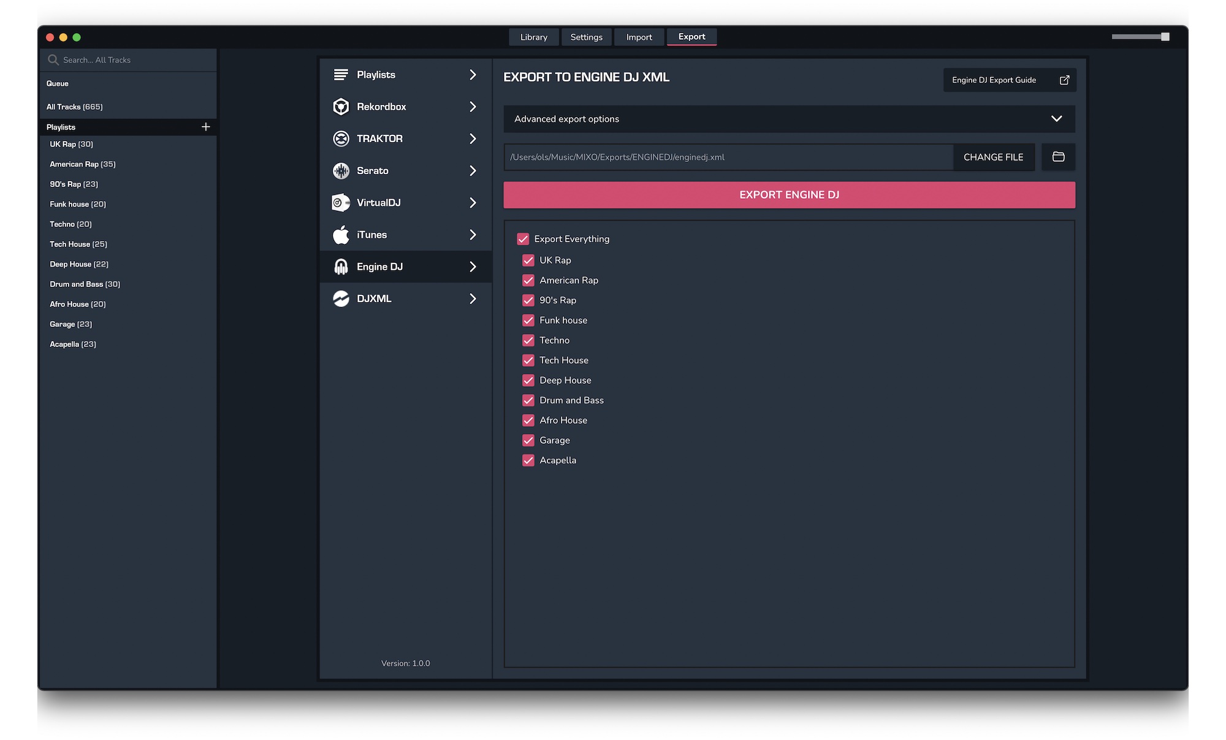Switch to the Library tab
This screenshot has height=740, width=1226.
coord(534,37)
